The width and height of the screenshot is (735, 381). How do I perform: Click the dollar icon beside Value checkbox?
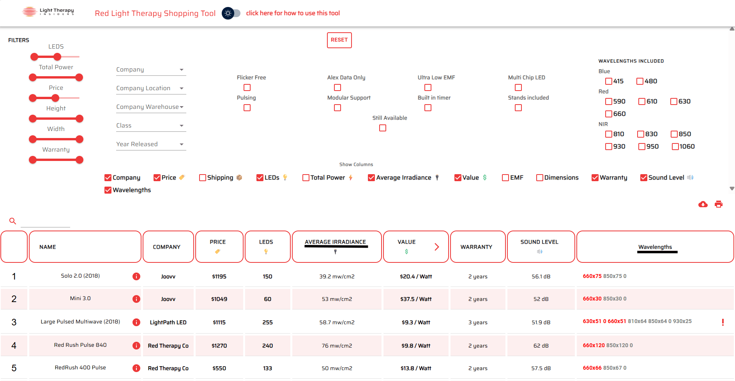(x=485, y=177)
